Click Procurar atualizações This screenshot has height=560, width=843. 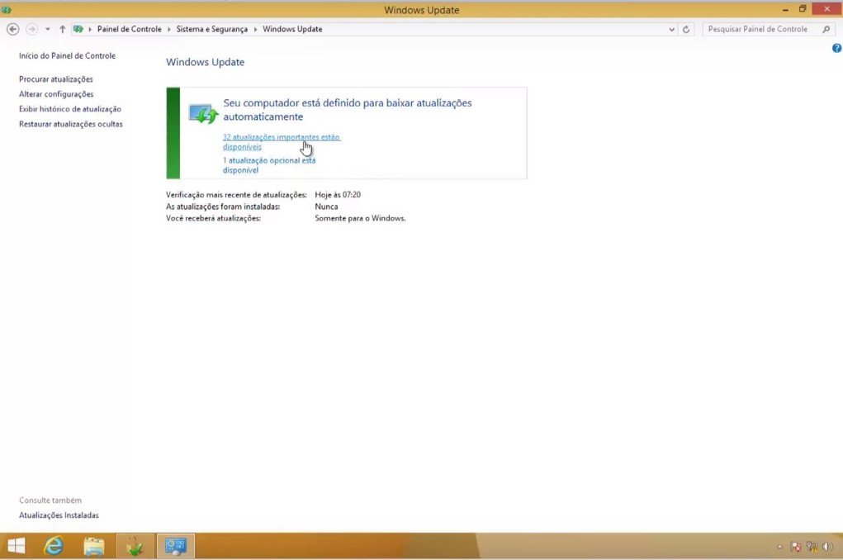click(x=56, y=79)
